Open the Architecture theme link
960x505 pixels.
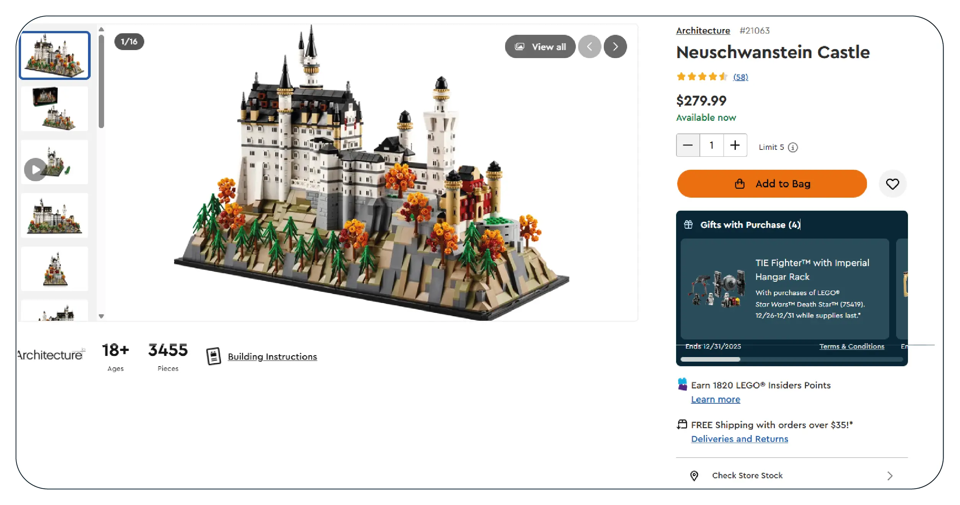(x=702, y=31)
